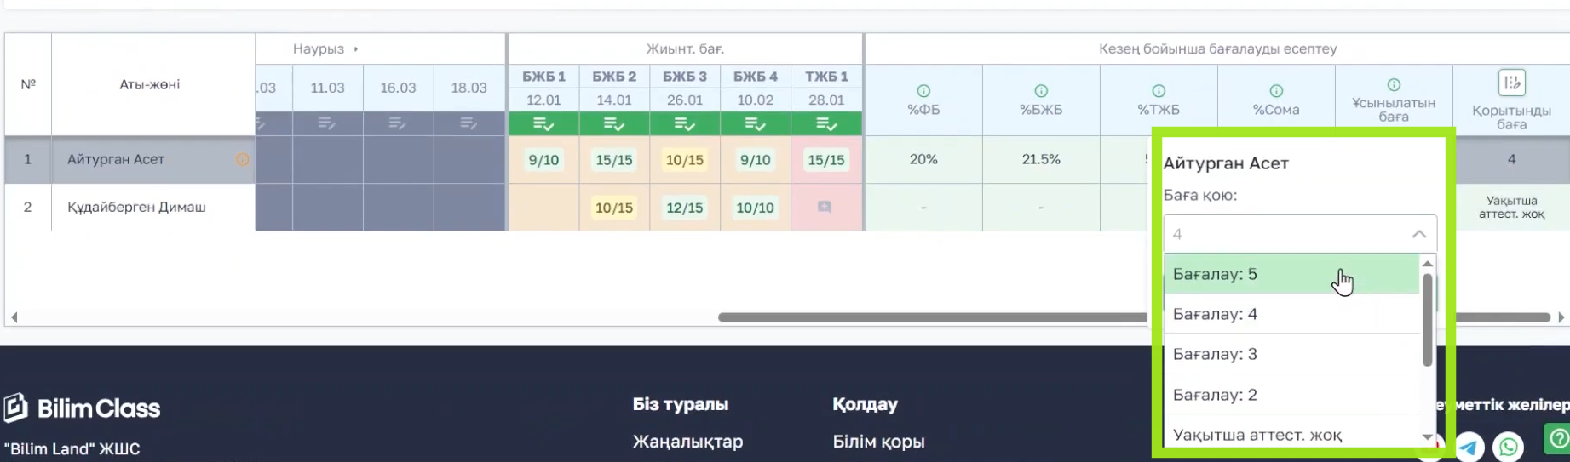Image resolution: width=1570 pixels, height=462 pixels.
Task: Open the Telegram social link
Action: coord(1469,446)
